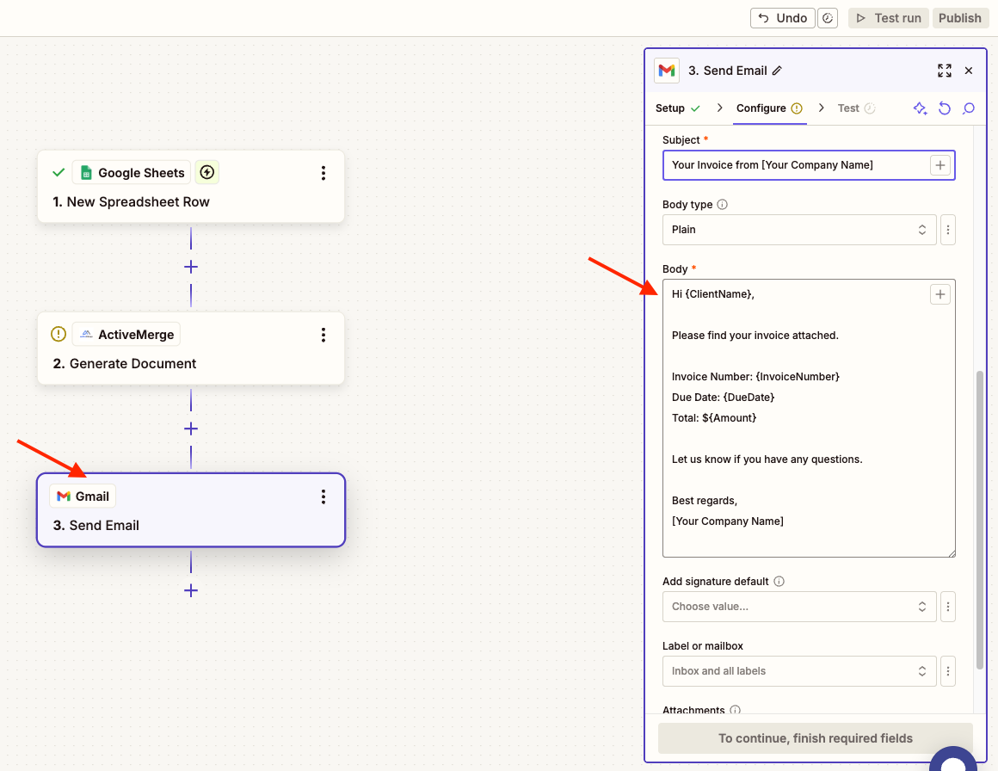Viewport: 998px width, 771px height.
Task: Open the Add signature default value chooser
Action: (799, 607)
